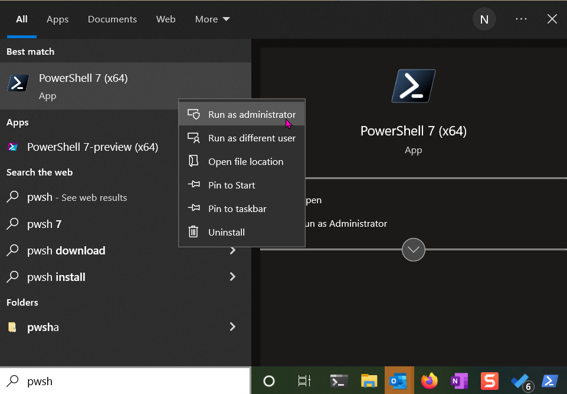Open Outlook from the taskbar
This screenshot has height=394, width=567.
399,381
